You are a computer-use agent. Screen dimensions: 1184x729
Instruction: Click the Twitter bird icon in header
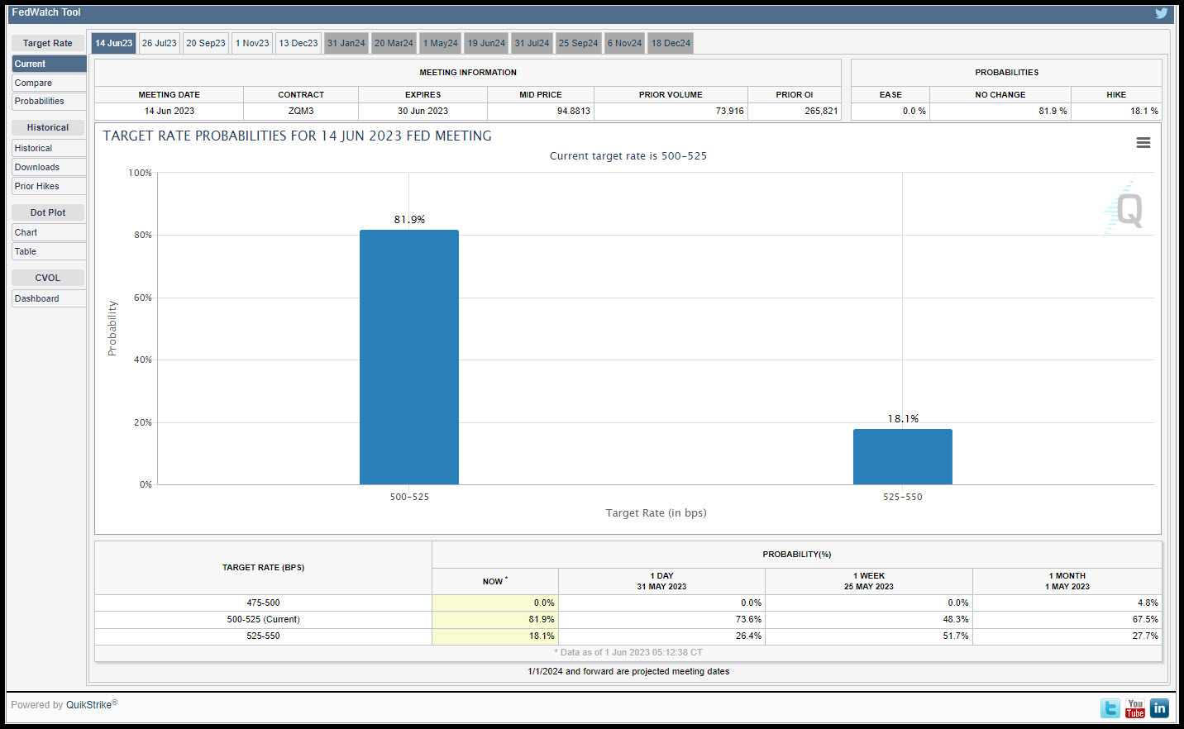tap(1161, 13)
